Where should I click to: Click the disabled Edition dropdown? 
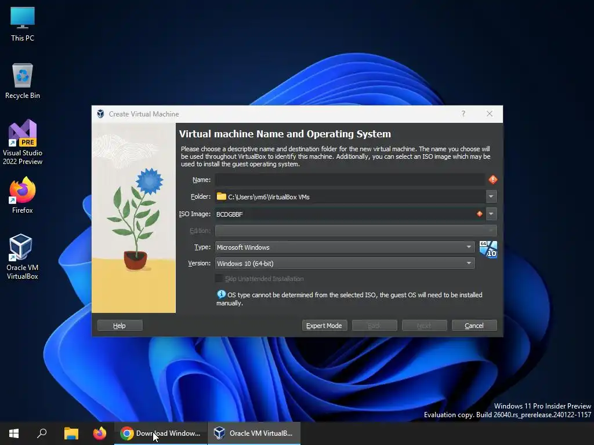[356, 231]
